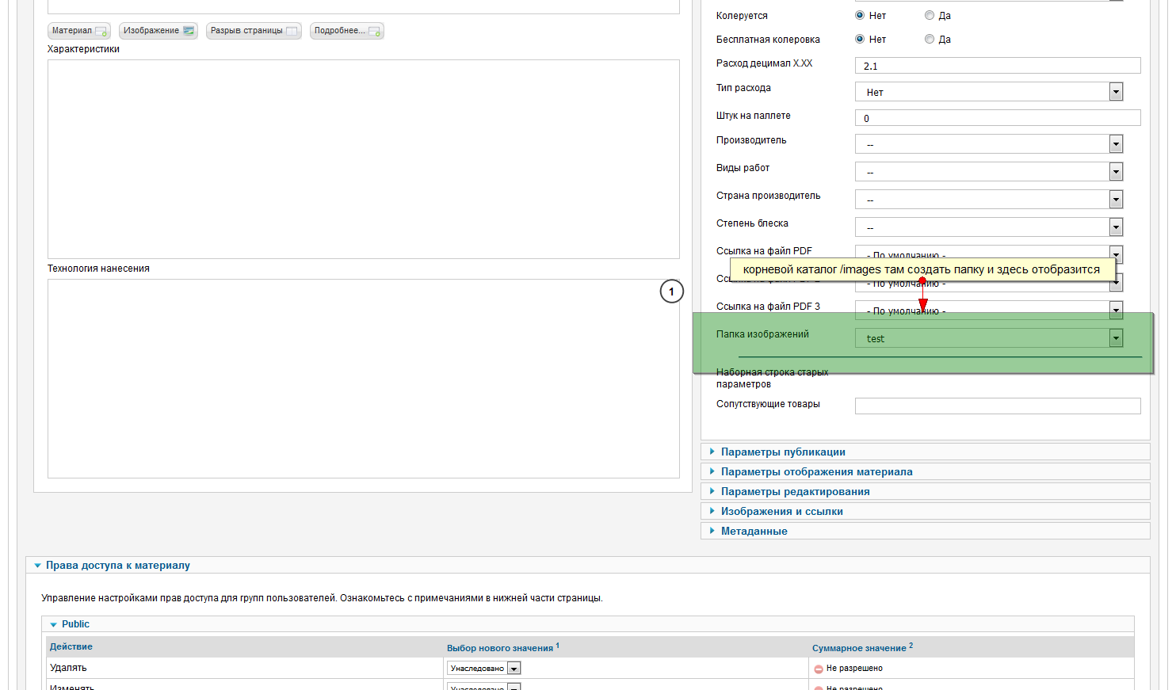Click the Бесплатная колеровка field label

tap(768, 40)
